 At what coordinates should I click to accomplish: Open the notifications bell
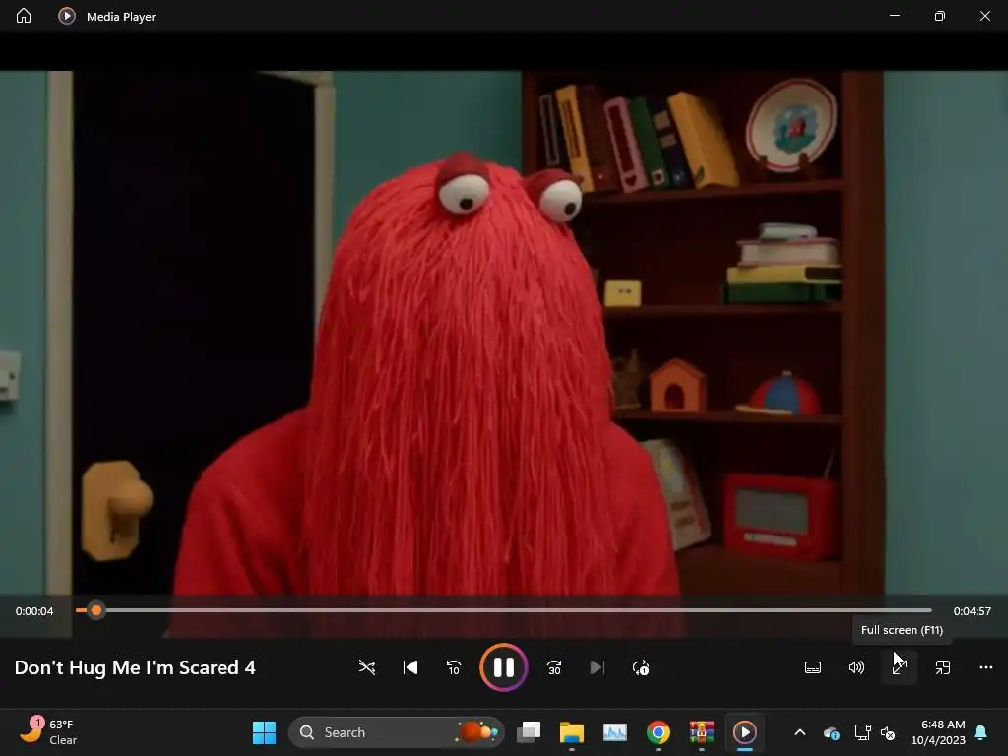[x=981, y=732]
